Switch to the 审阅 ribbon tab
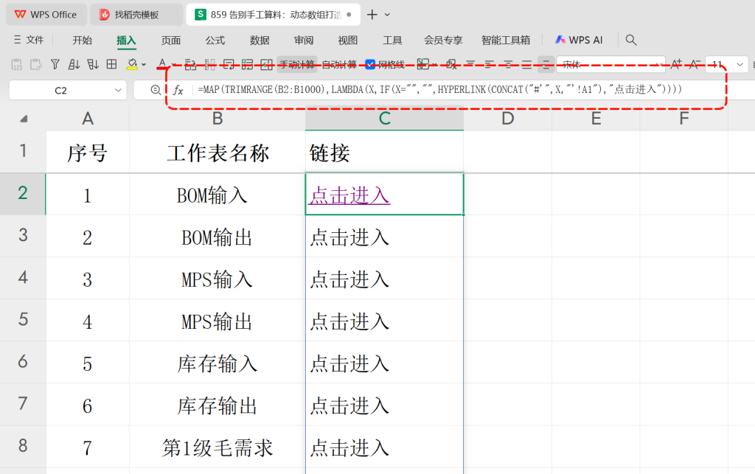The height and width of the screenshot is (474, 755). click(x=303, y=41)
